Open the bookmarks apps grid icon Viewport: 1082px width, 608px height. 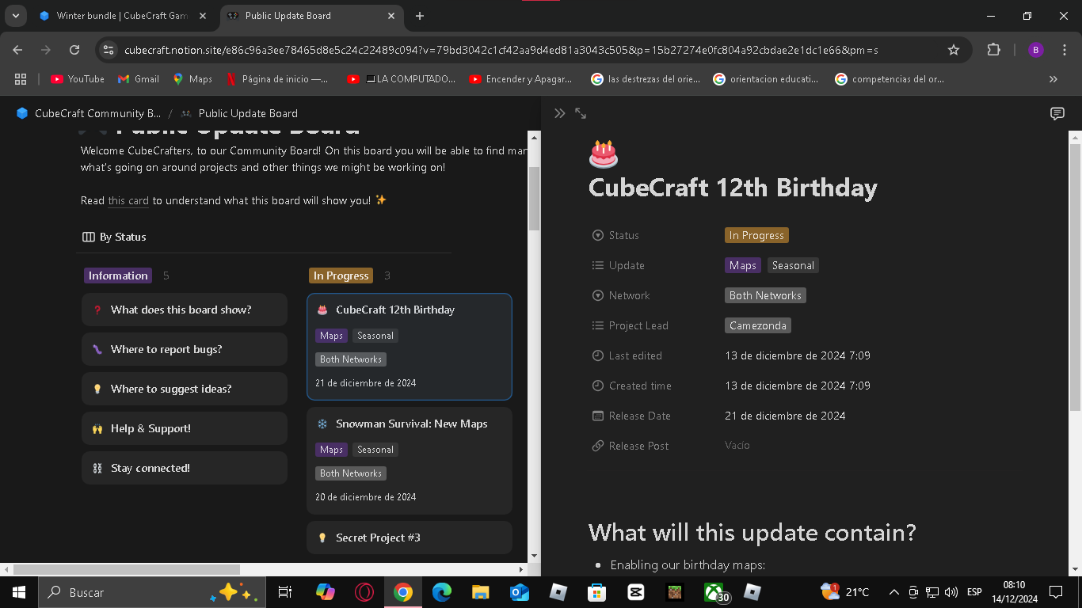(x=21, y=79)
